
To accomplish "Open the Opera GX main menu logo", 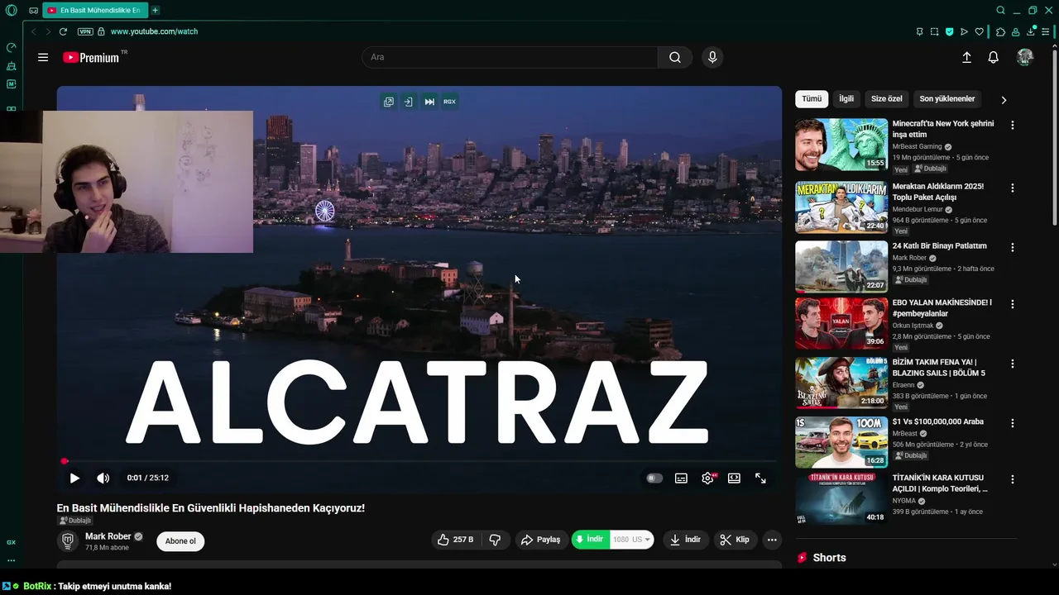I will point(12,11).
